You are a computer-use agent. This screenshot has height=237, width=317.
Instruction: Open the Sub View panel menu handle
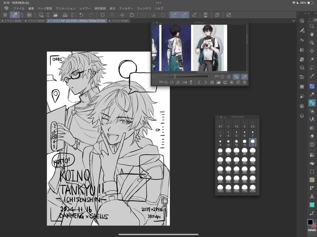coord(153,23)
